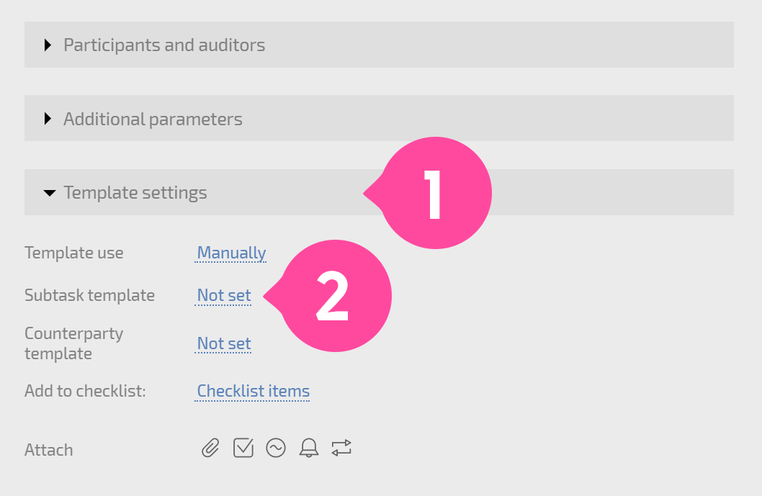Click the bell reminder icon
The width and height of the screenshot is (762, 496).
pyautogui.click(x=308, y=448)
